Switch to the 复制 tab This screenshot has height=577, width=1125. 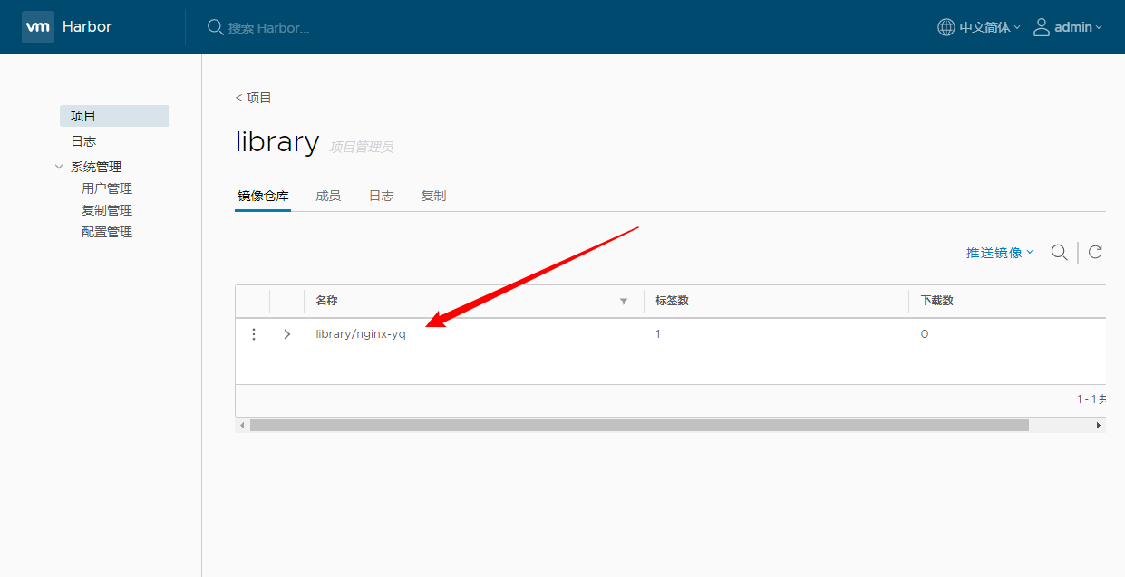[433, 196]
